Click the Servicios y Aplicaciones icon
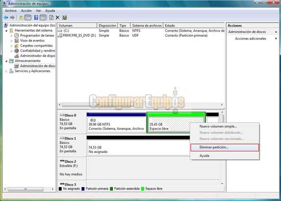Screen dimensions: 281x201 11,71
